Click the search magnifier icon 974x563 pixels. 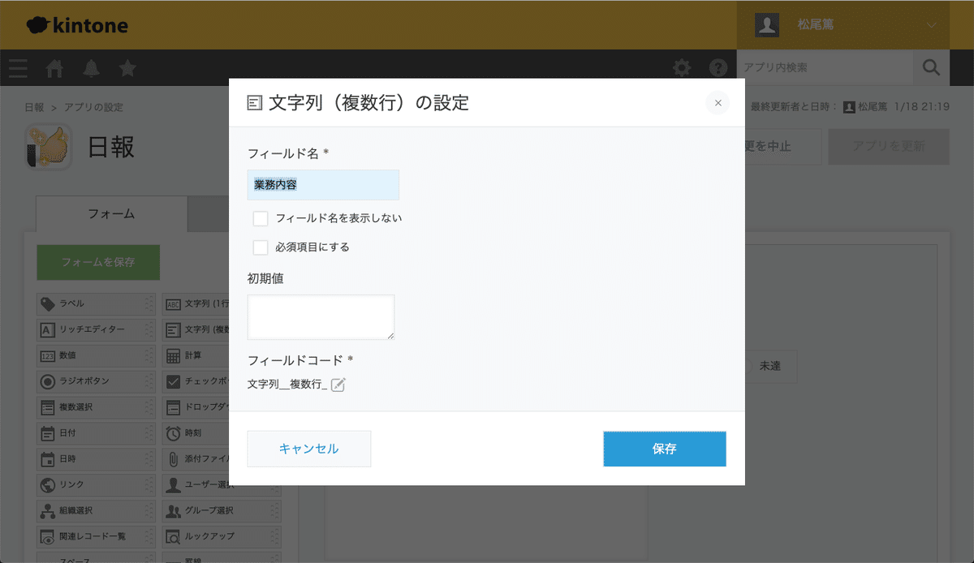(931, 68)
